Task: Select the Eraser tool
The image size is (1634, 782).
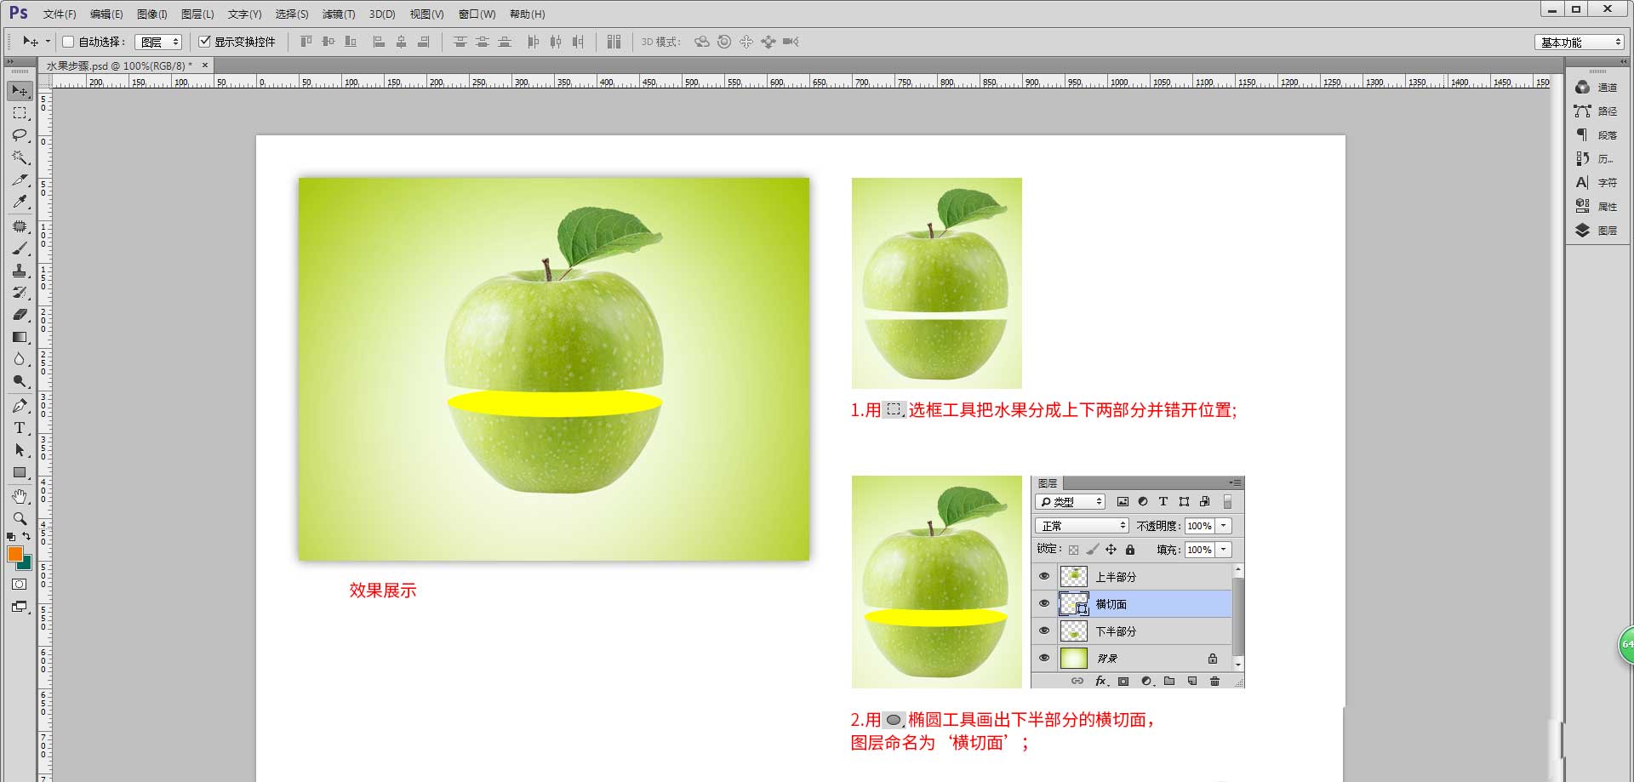Action: [20, 315]
